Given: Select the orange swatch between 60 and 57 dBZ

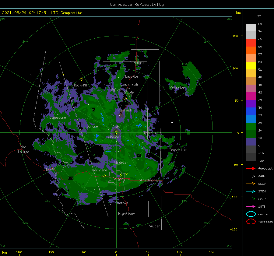Looking at the screenshot, I should tap(251, 51).
